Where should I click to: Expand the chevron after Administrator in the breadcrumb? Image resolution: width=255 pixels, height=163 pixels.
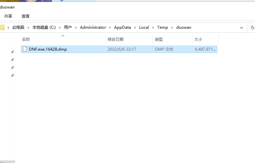click(110, 27)
